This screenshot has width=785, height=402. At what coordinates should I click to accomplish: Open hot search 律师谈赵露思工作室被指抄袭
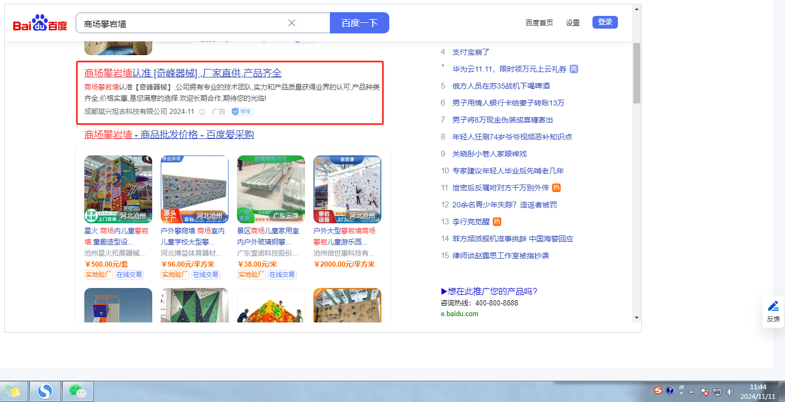pyautogui.click(x=501, y=256)
